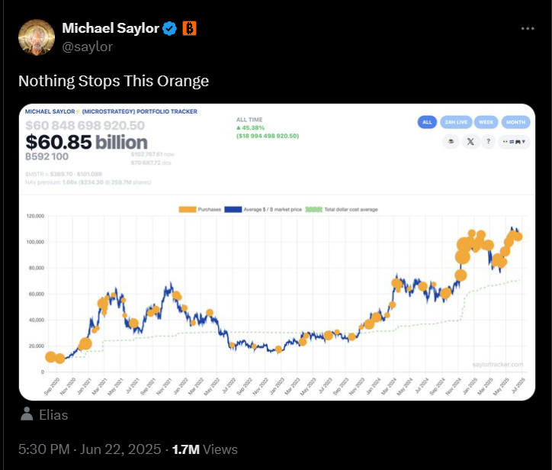Screen dimensions: 552x470
Task: Click the orange Bitcoin affiliation badge
Action: [x=189, y=28]
